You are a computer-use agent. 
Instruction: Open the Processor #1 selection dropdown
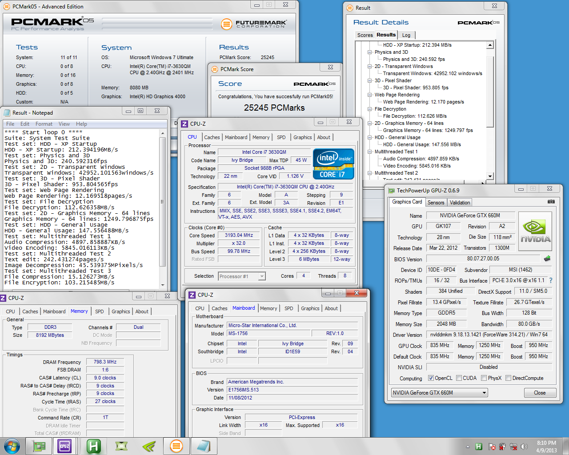(242, 276)
